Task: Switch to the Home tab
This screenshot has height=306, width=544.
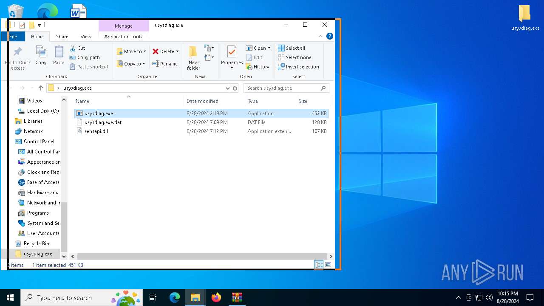Action: [x=37, y=37]
